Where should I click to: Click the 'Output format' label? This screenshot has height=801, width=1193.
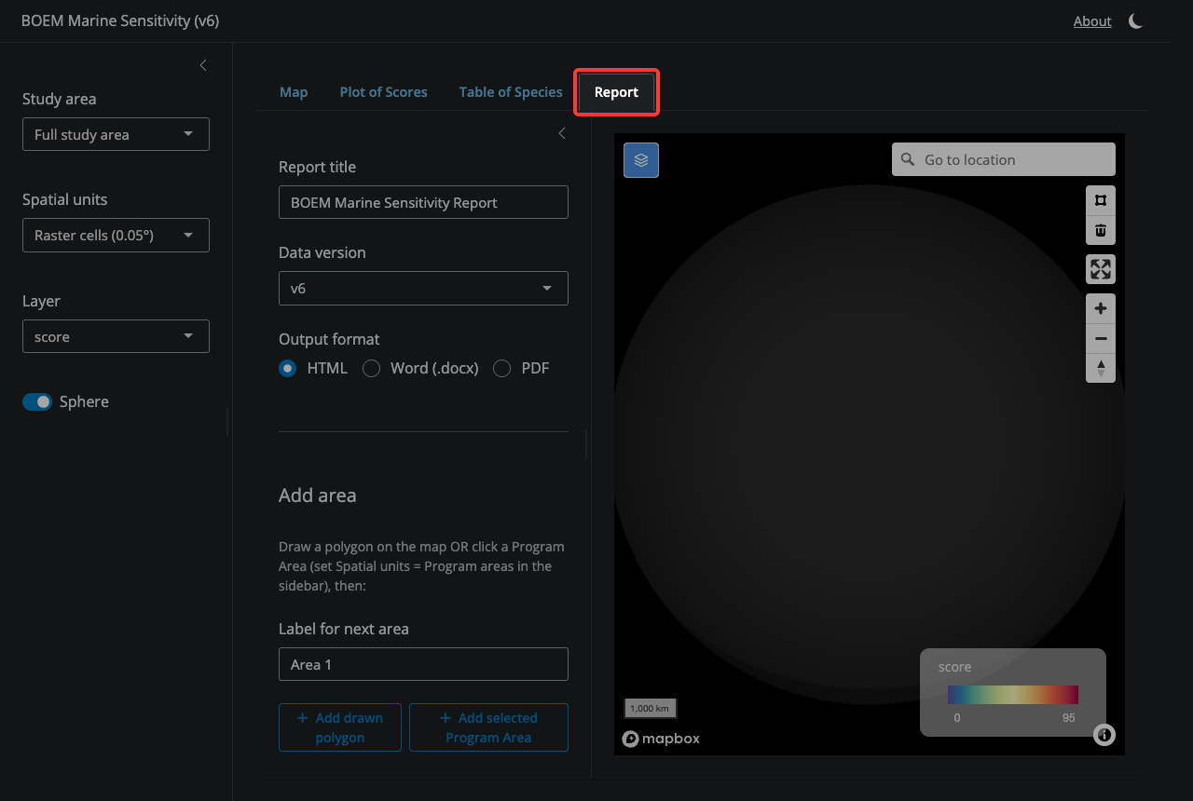point(329,339)
